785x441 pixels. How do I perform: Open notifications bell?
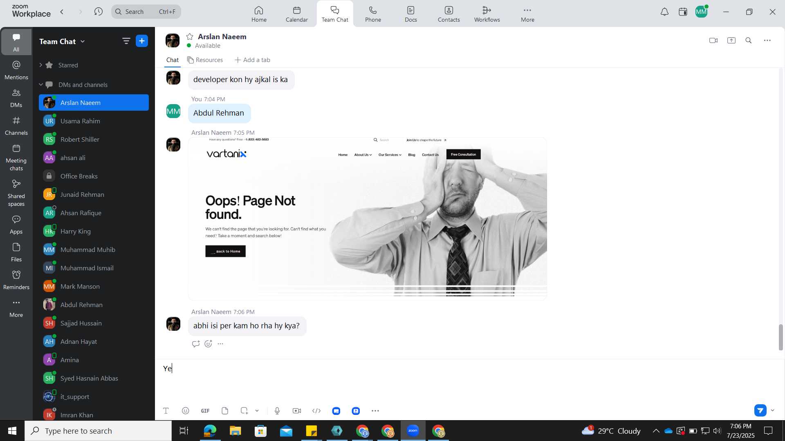665,12
